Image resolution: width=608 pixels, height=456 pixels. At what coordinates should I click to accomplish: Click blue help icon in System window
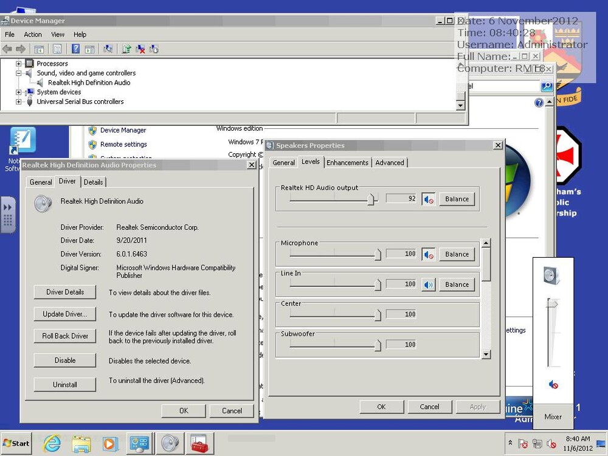(539, 103)
